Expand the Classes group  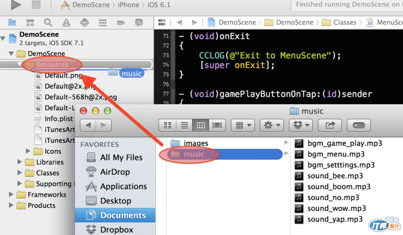coord(20,173)
